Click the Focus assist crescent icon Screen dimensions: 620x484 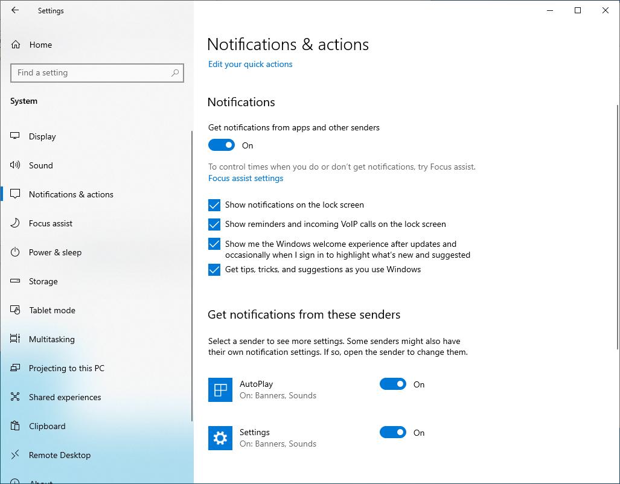[14, 223]
